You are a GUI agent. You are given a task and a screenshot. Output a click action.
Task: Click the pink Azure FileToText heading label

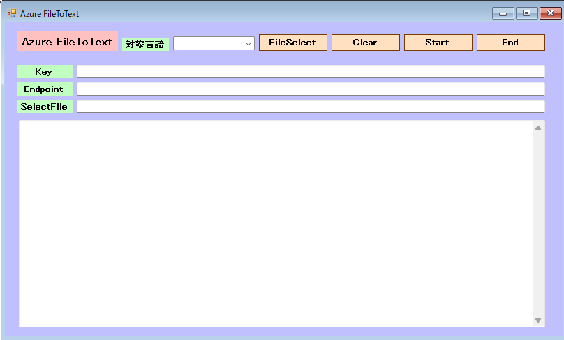click(x=67, y=41)
